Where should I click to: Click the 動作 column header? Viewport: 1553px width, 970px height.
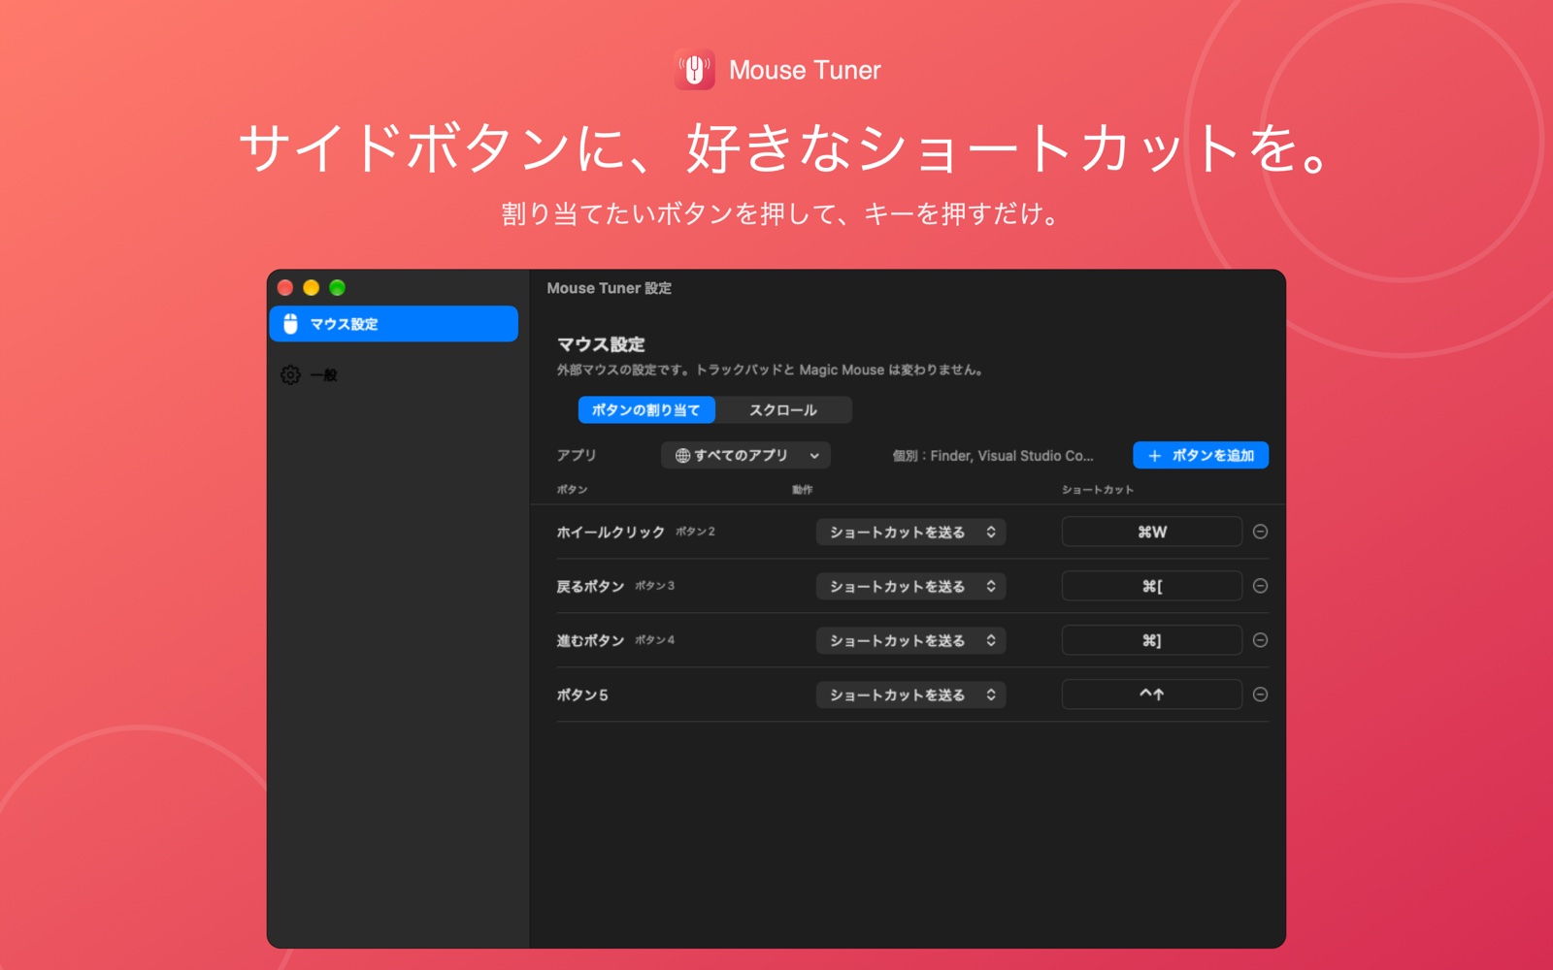click(x=802, y=490)
